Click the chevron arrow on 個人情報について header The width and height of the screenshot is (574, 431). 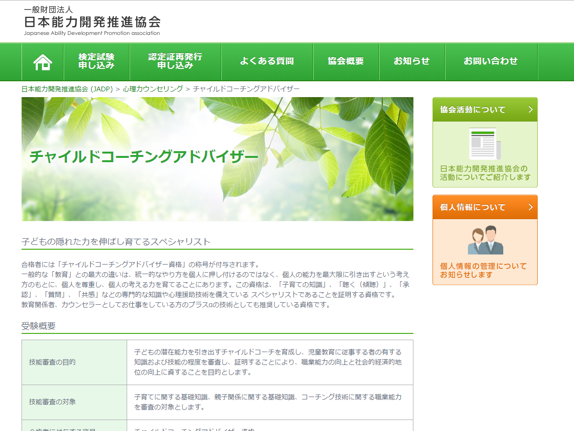pos(530,207)
